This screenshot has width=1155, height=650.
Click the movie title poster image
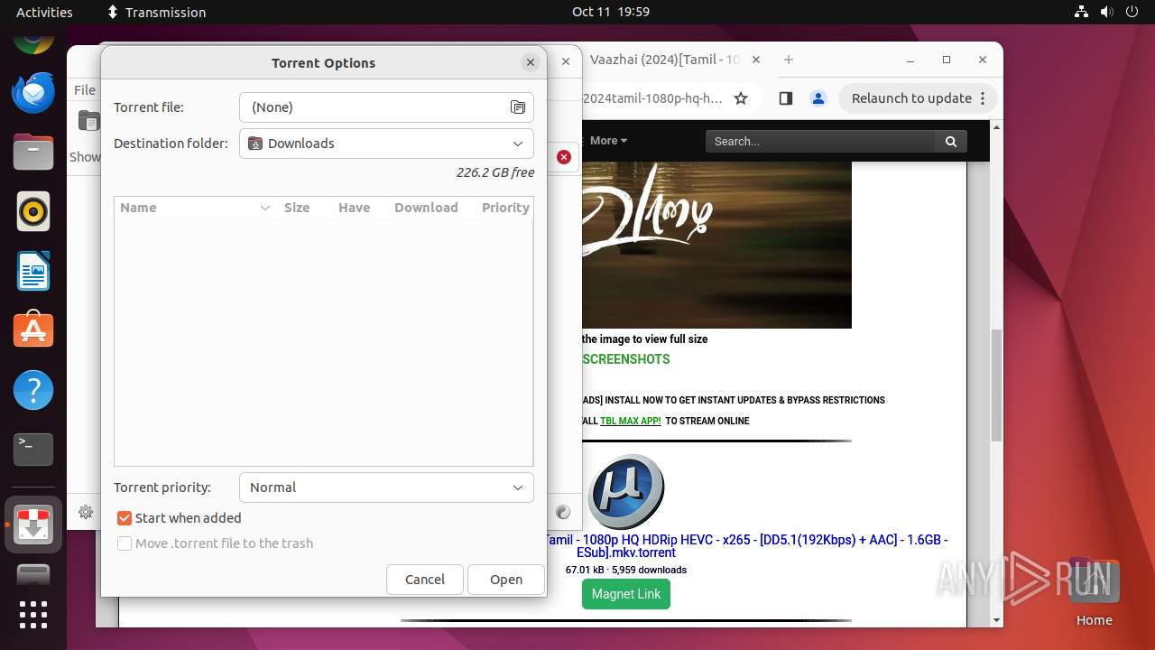coord(716,245)
